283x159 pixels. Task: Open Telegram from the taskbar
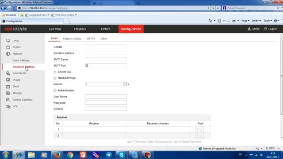(x=109, y=155)
